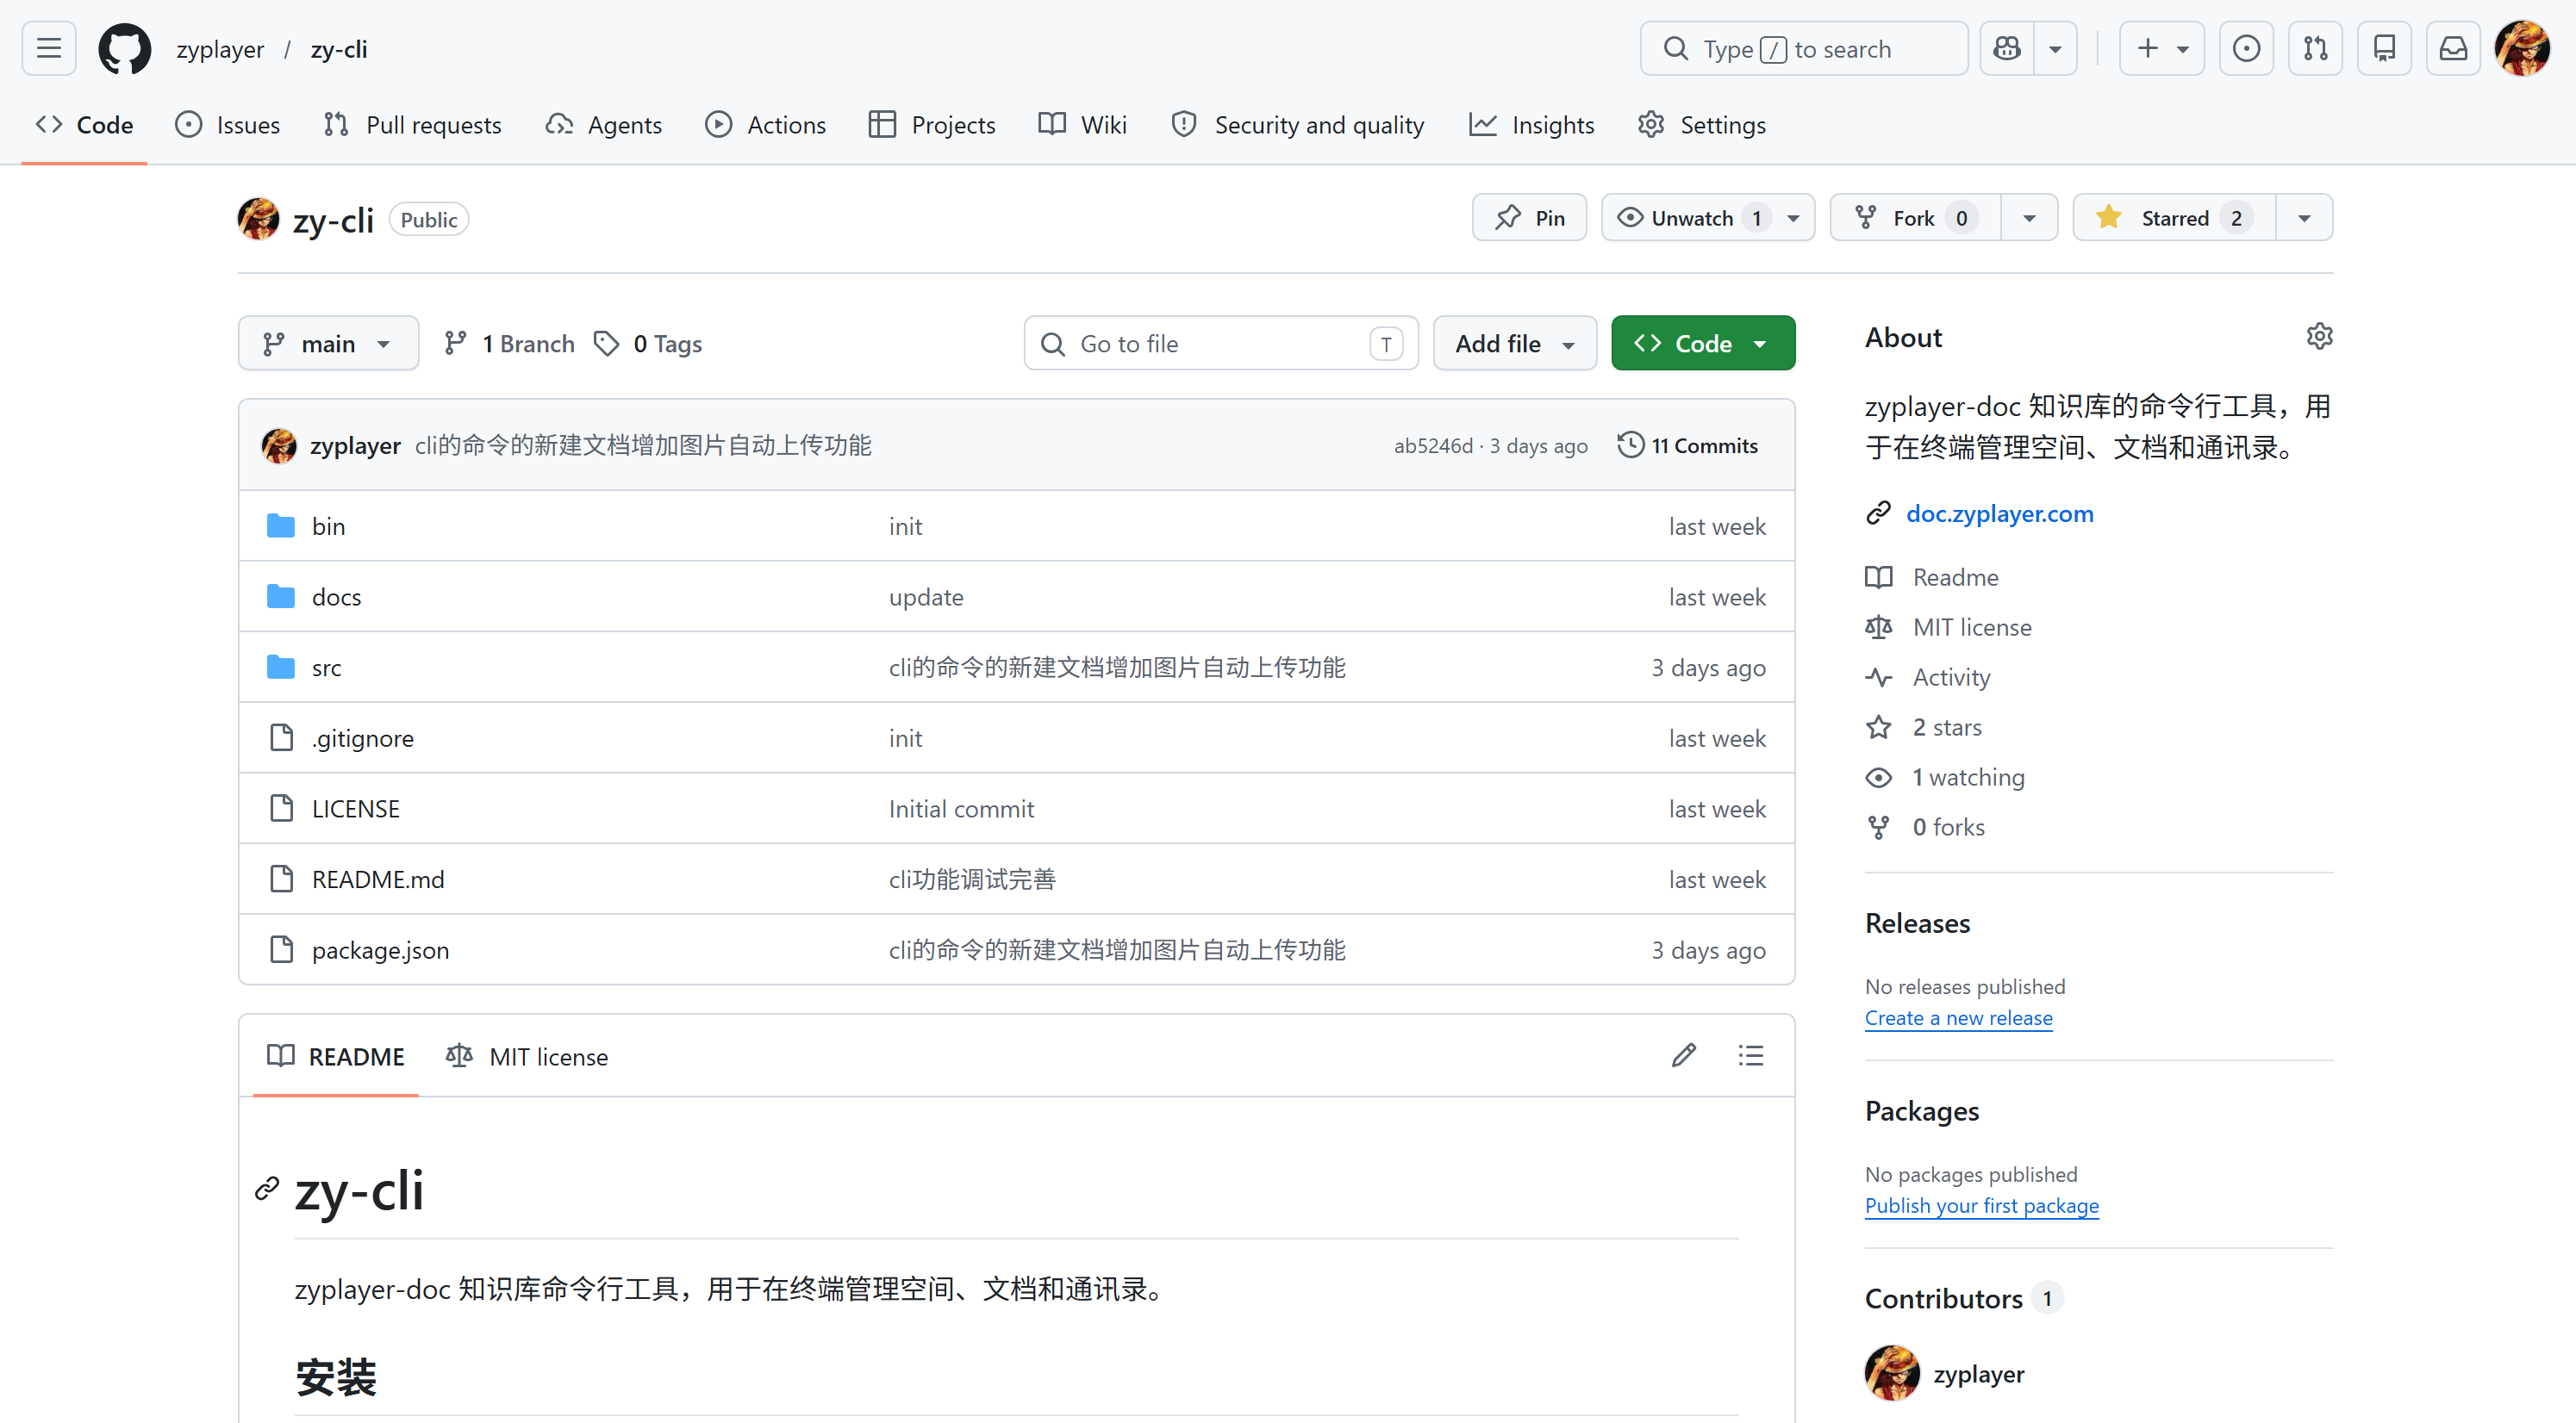This screenshot has width=2576, height=1423.
Task: Open your pull requests header icon
Action: point(2315,48)
